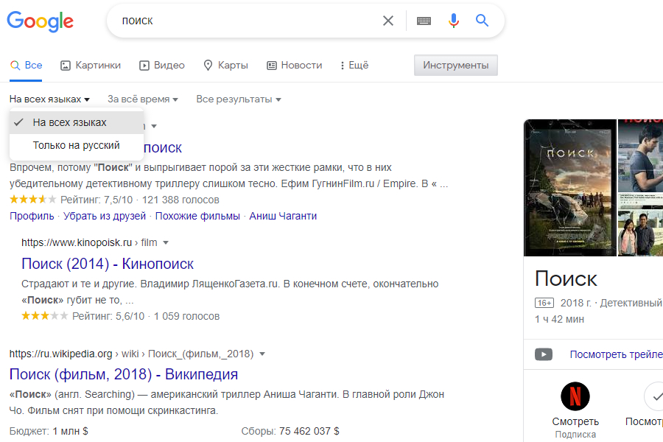Click the blue magnifier search icon

(x=483, y=21)
